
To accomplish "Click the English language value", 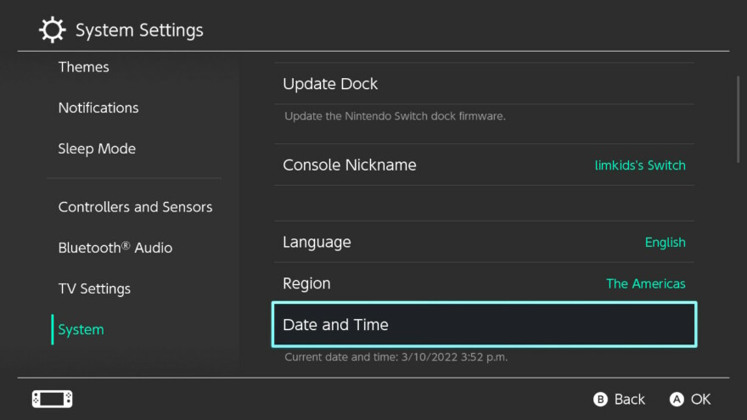I will coord(665,243).
